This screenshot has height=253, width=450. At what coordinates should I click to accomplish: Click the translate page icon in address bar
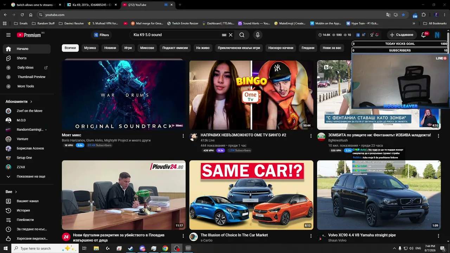pos(388,15)
